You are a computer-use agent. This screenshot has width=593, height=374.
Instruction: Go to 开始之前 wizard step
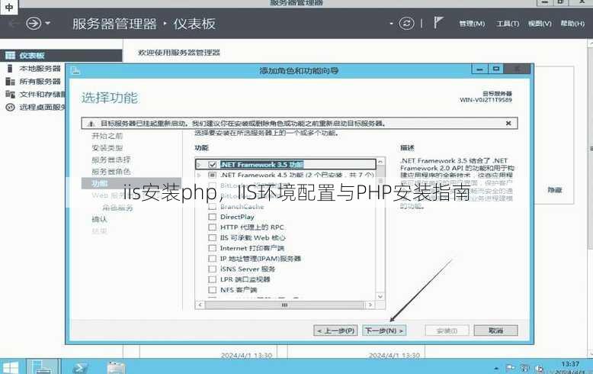(107, 136)
